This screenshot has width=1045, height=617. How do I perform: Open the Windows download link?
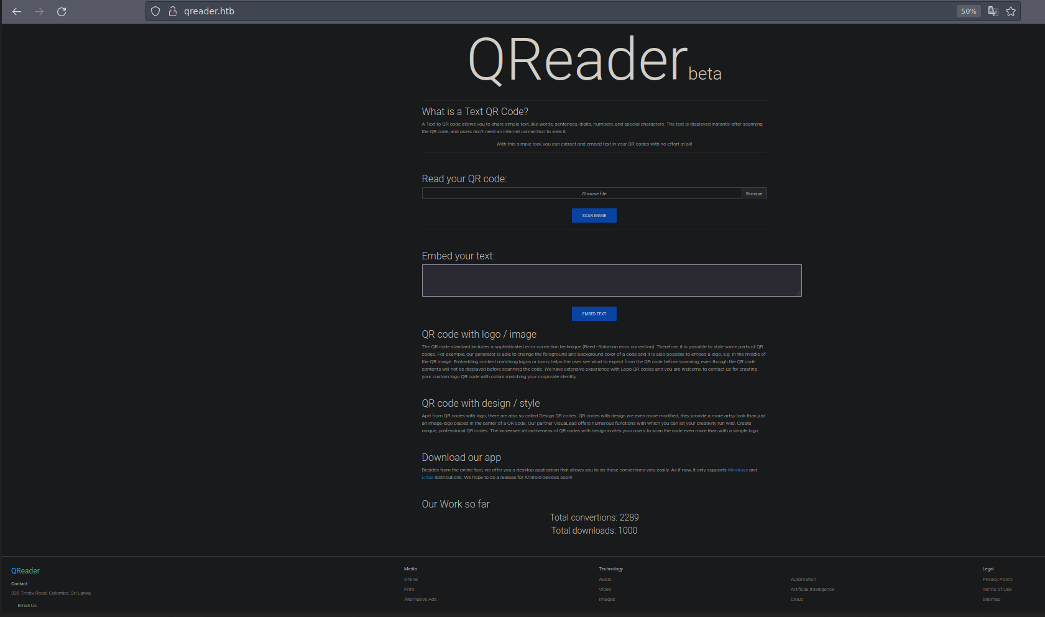737,470
